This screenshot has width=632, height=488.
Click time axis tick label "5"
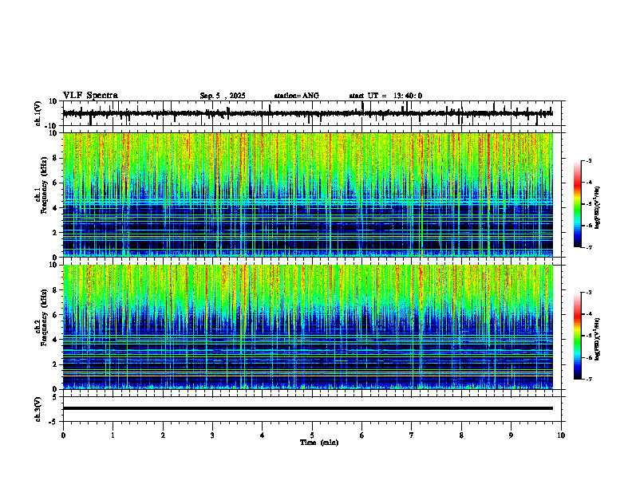pos(312,435)
